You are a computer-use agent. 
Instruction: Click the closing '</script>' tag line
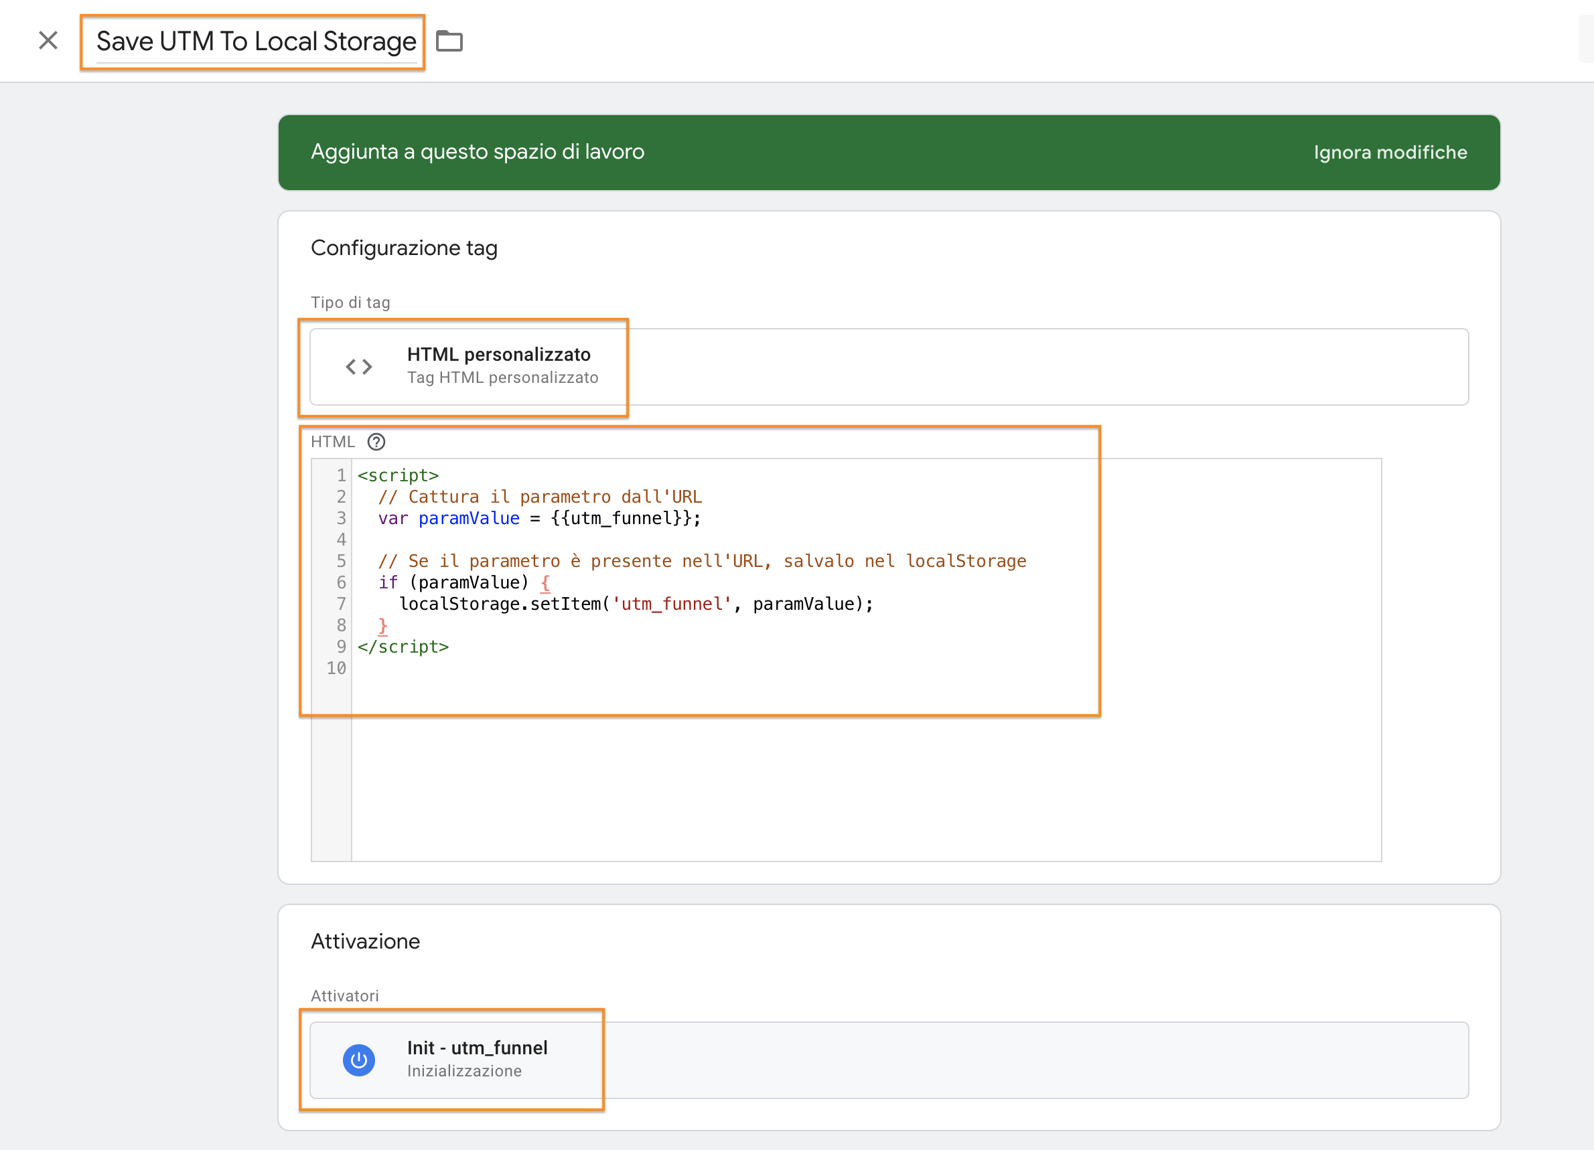(x=403, y=647)
